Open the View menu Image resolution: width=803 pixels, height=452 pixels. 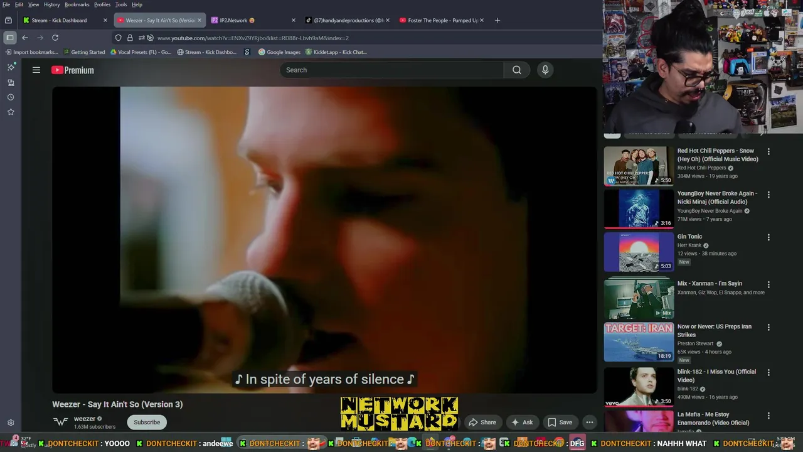(33, 4)
